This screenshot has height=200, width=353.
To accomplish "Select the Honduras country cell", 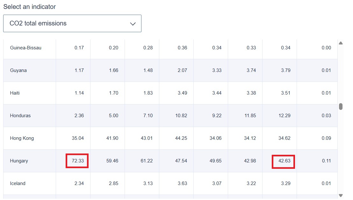I will [x=20, y=116].
